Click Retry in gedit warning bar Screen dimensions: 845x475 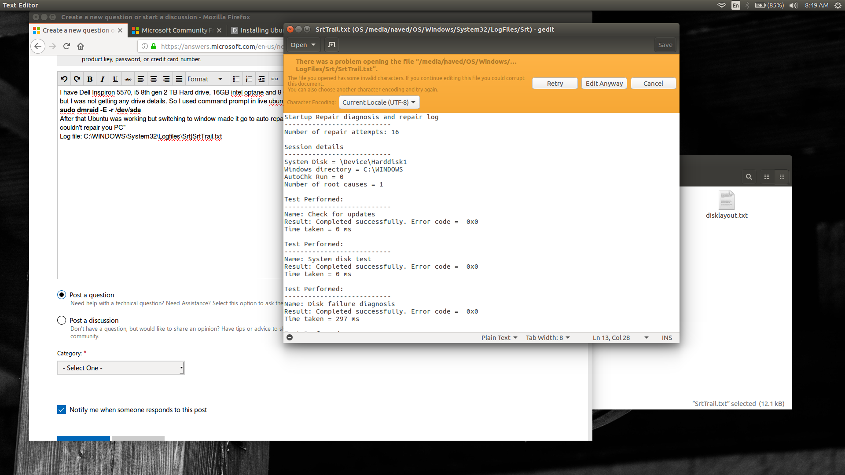click(x=555, y=83)
